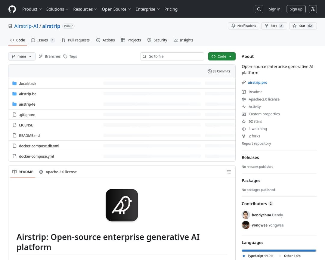Click the Sign up button
This screenshot has width=325, height=260.
(x=296, y=9)
